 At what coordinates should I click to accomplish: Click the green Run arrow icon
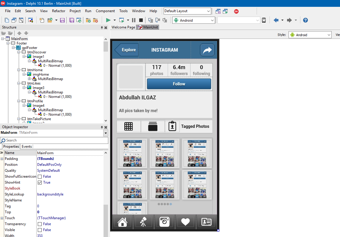pyautogui.click(x=108, y=20)
